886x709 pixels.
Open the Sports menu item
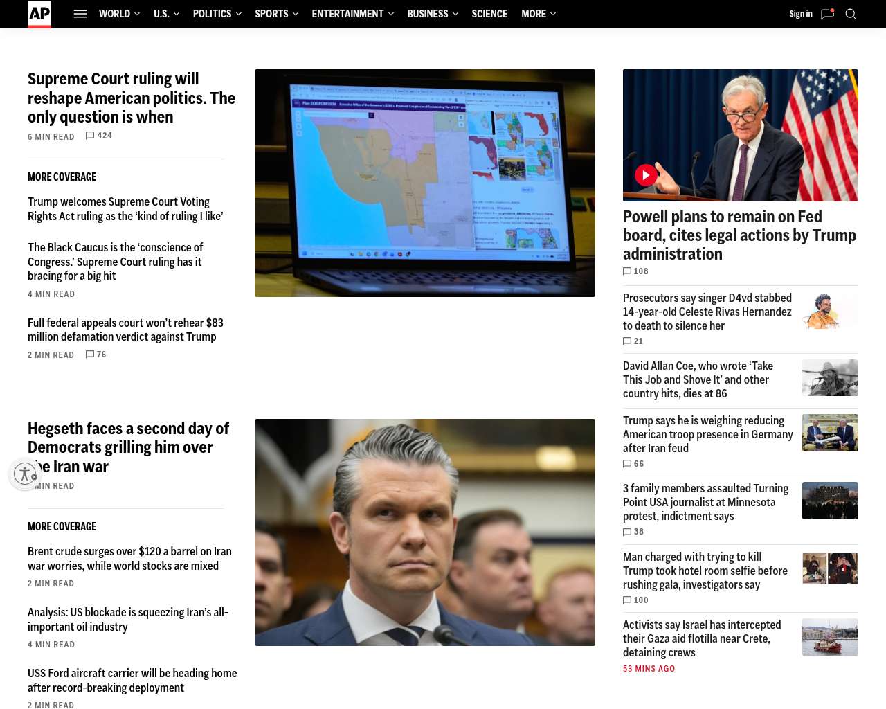276,14
